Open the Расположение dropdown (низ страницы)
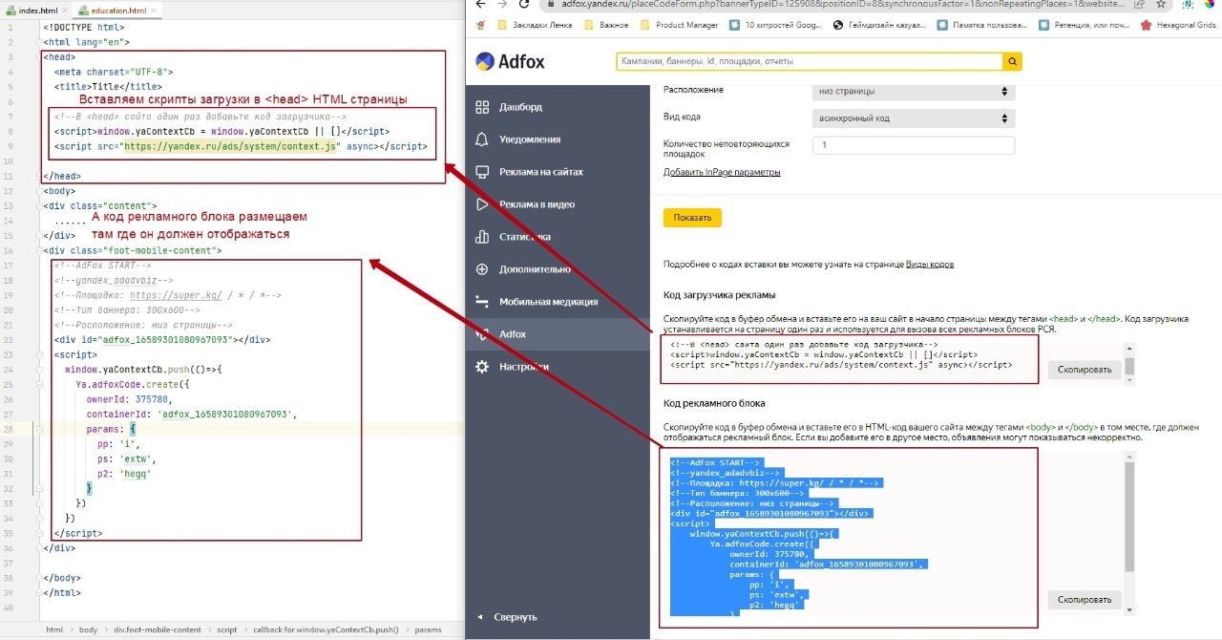 (x=914, y=92)
